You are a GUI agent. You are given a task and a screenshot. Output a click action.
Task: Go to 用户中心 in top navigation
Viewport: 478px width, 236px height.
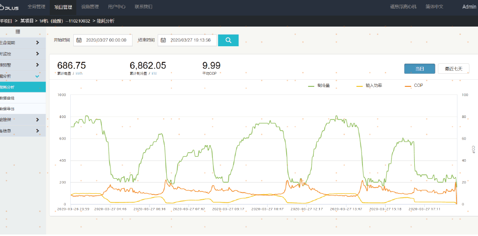point(116,7)
